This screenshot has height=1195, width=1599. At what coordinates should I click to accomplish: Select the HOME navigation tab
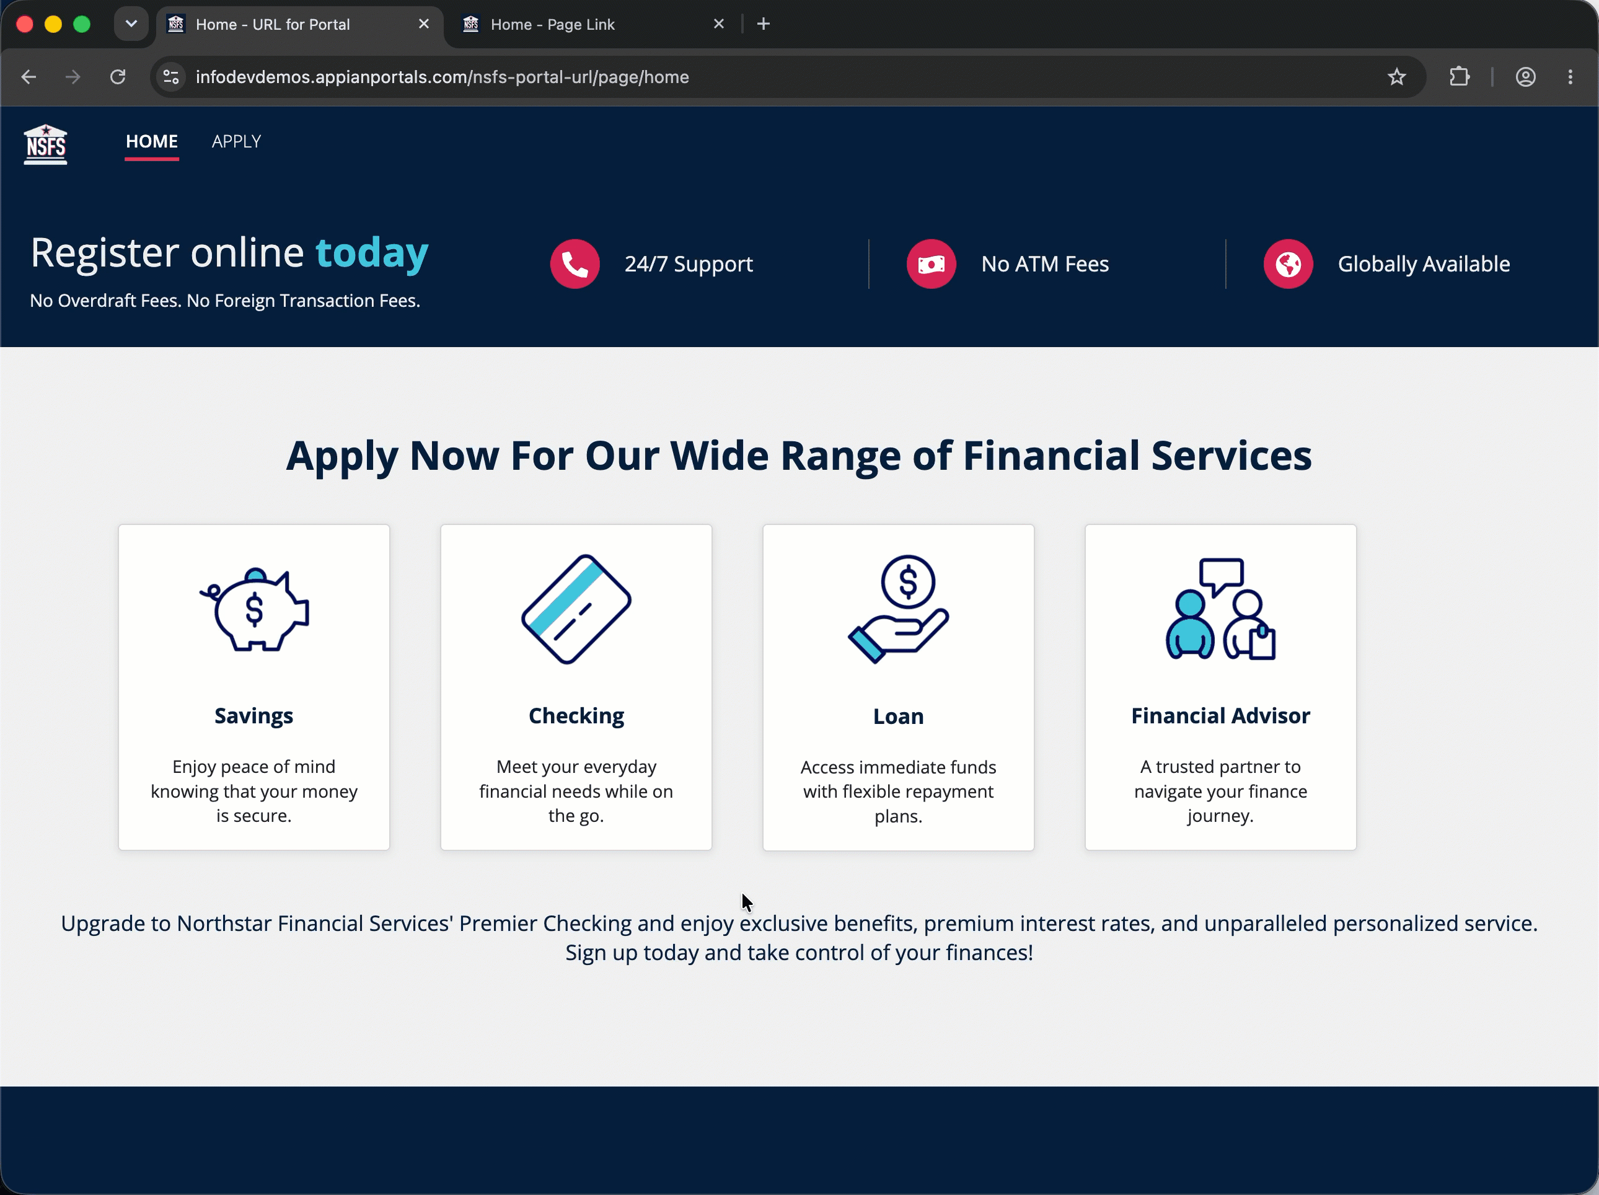152,142
